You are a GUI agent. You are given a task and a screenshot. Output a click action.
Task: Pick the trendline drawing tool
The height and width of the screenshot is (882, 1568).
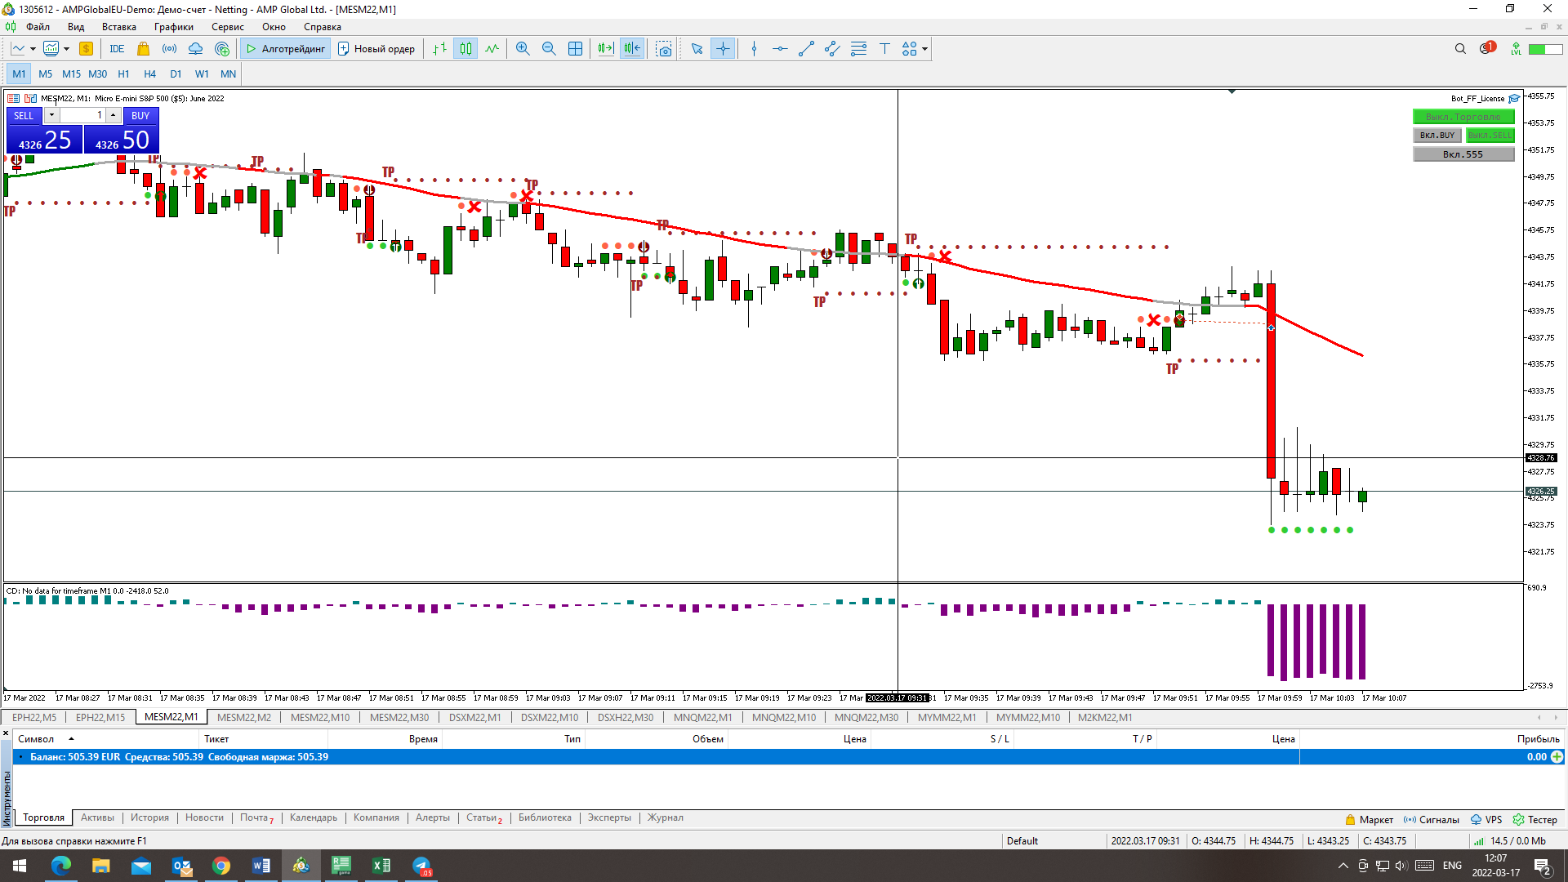[806, 49]
